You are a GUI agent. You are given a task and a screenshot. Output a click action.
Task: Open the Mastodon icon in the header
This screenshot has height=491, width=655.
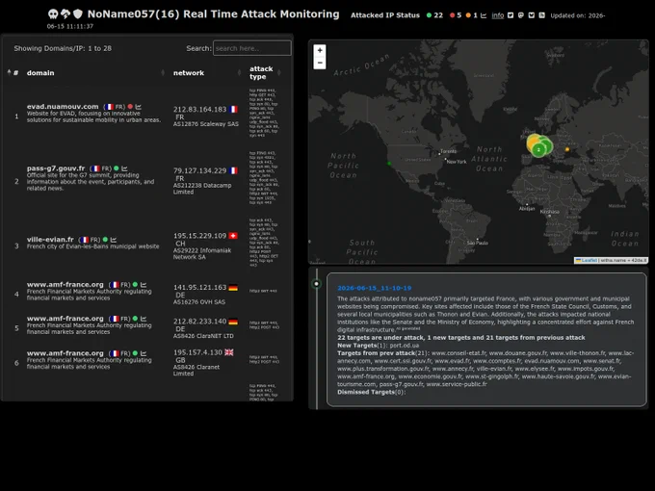[x=521, y=15]
